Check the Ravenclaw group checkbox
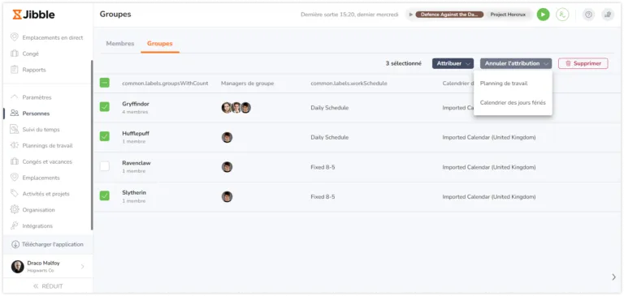 (x=104, y=166)
